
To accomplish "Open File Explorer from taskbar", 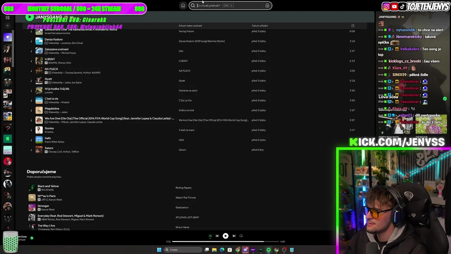I will (x=214, y=250).
